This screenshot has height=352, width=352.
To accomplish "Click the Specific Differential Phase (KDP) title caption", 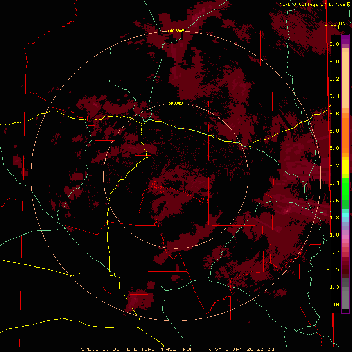I will pyautogui.click(x=178, y=349).
